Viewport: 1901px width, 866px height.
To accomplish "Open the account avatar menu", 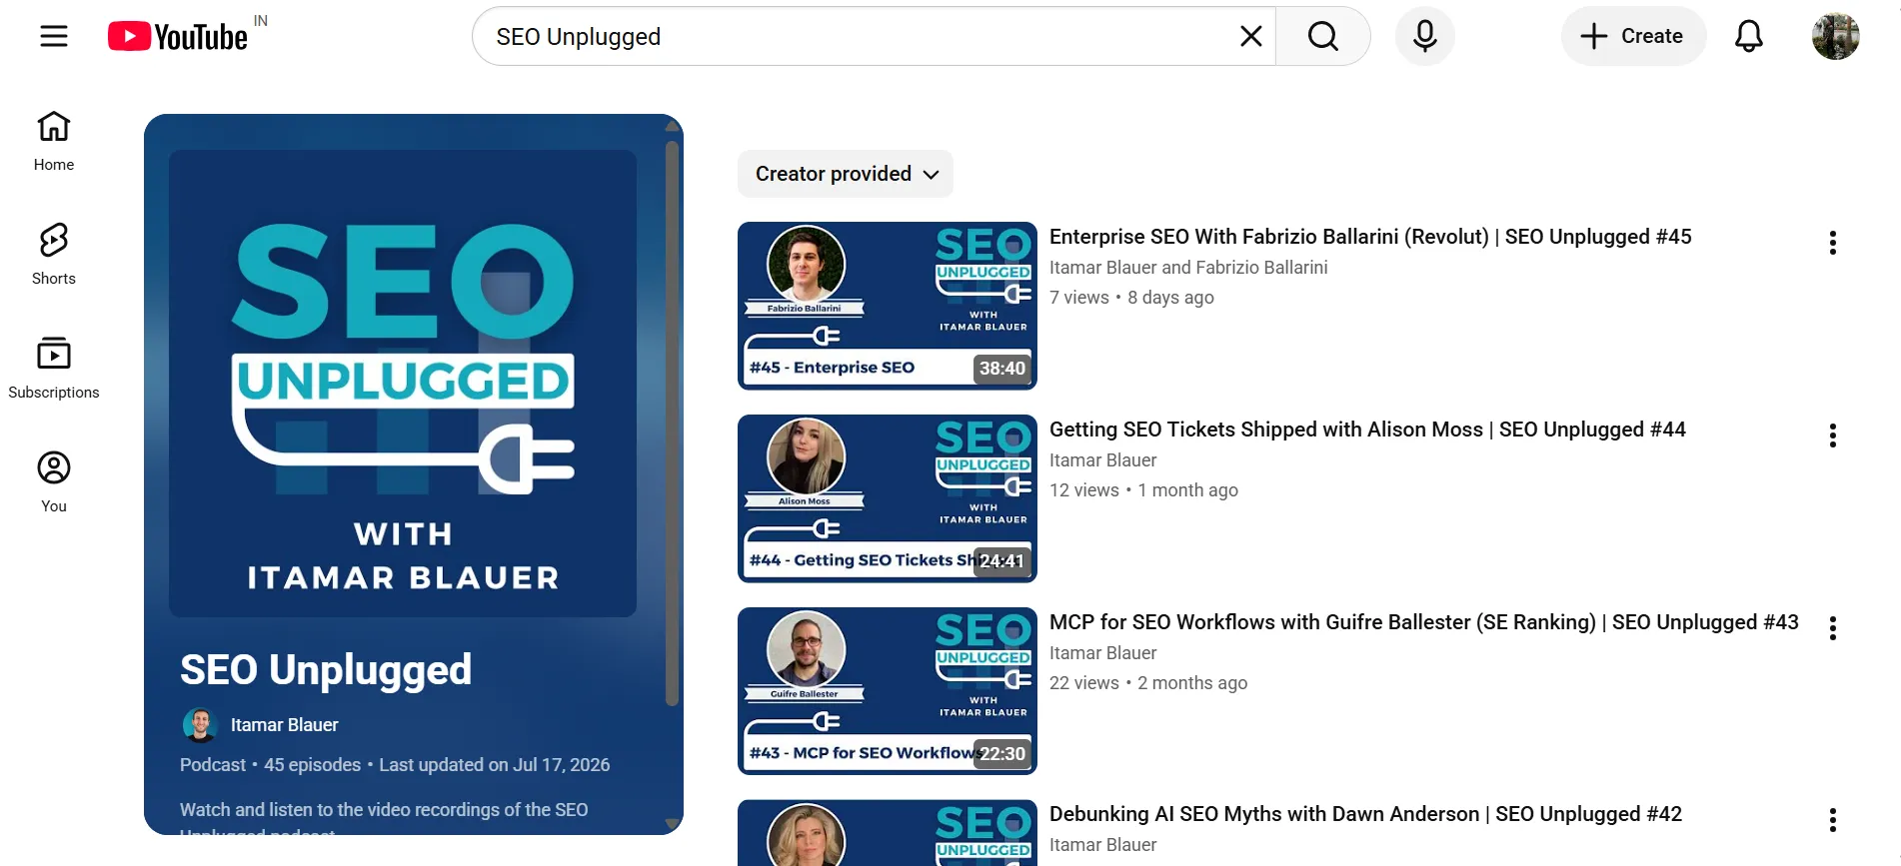I will tap(1835, 36).
